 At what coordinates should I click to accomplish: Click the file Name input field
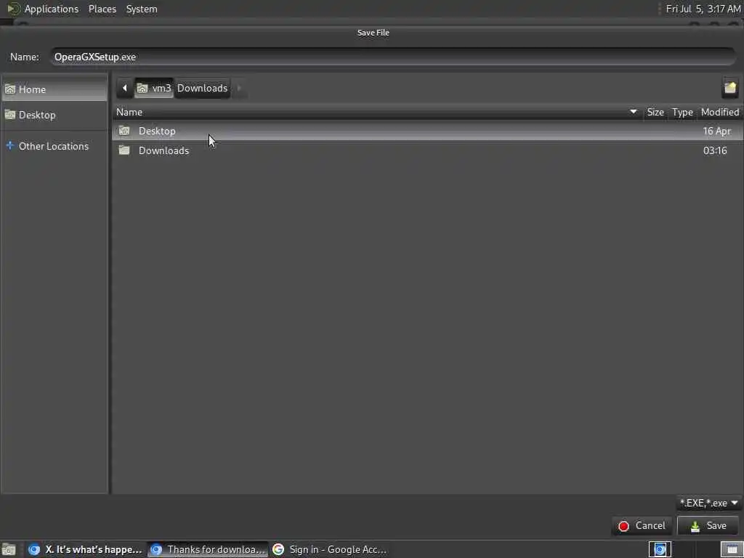click(x=393, y=57)
